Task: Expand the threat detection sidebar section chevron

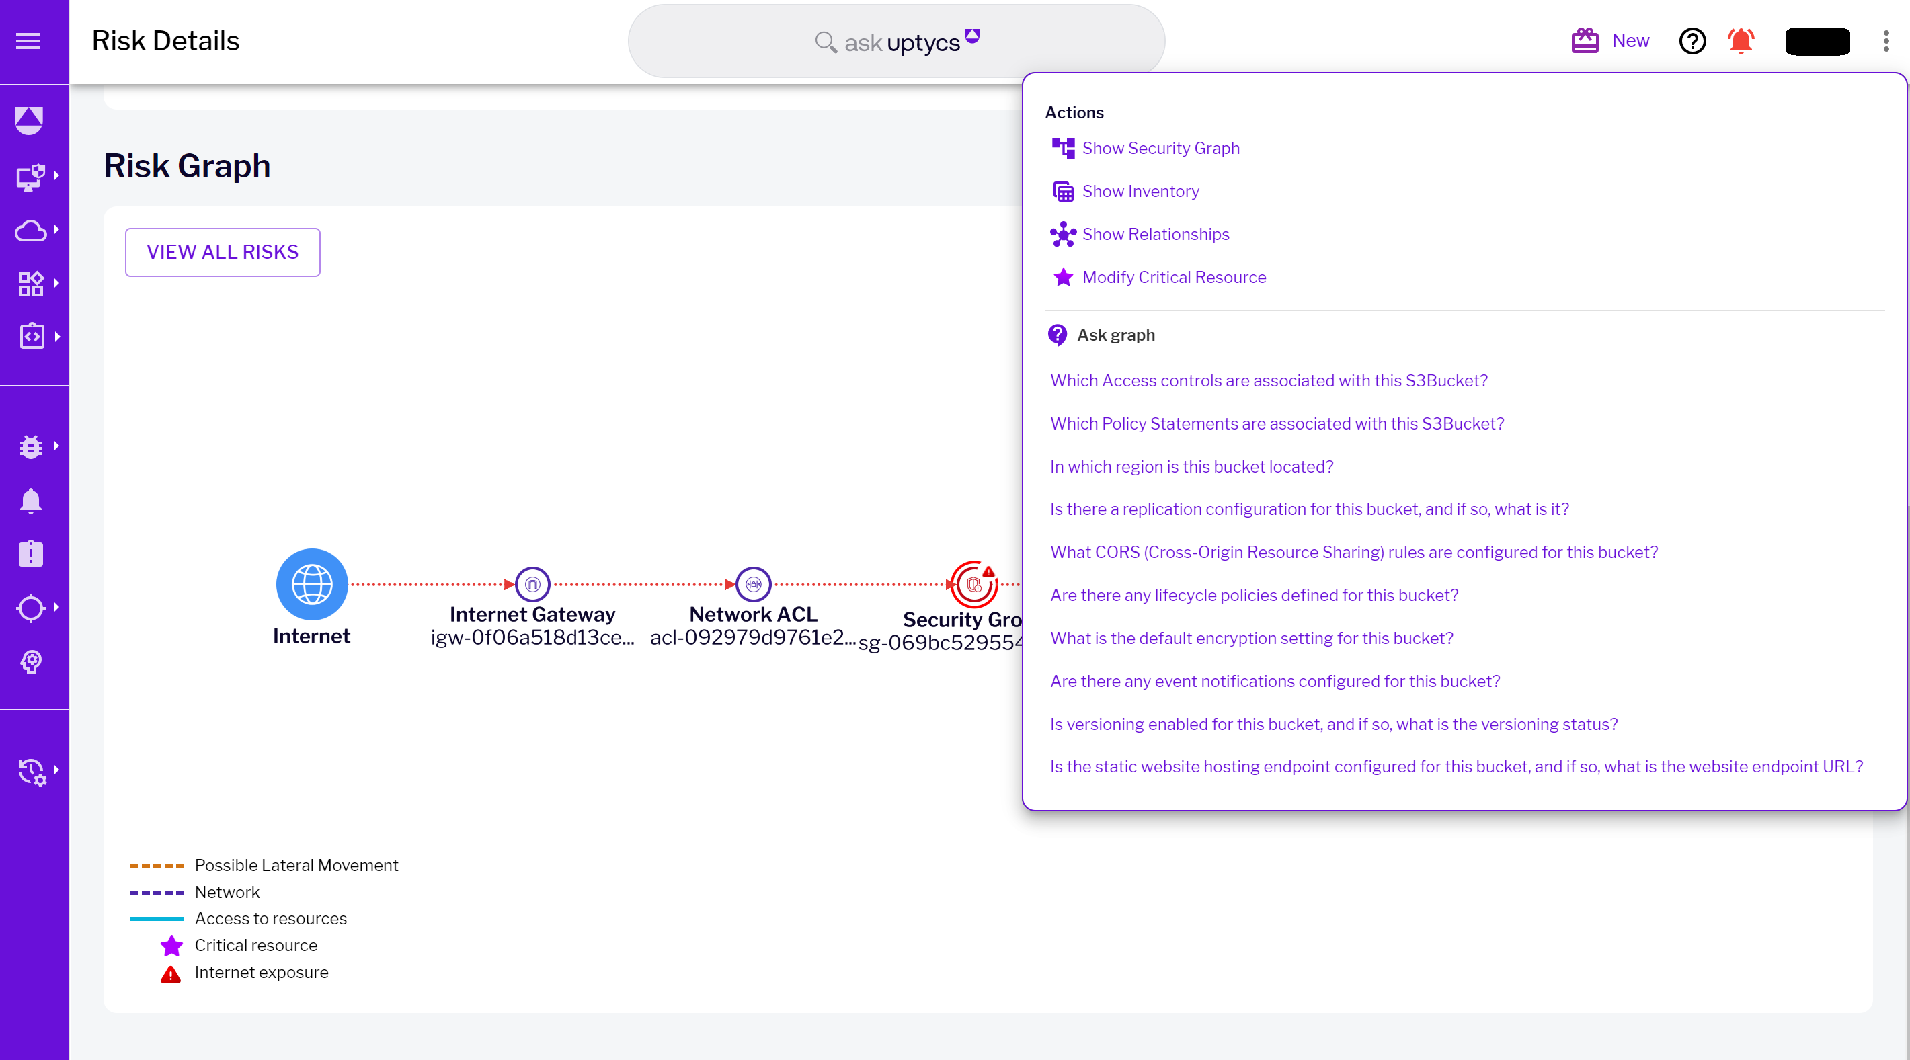Action: (55, 446)
